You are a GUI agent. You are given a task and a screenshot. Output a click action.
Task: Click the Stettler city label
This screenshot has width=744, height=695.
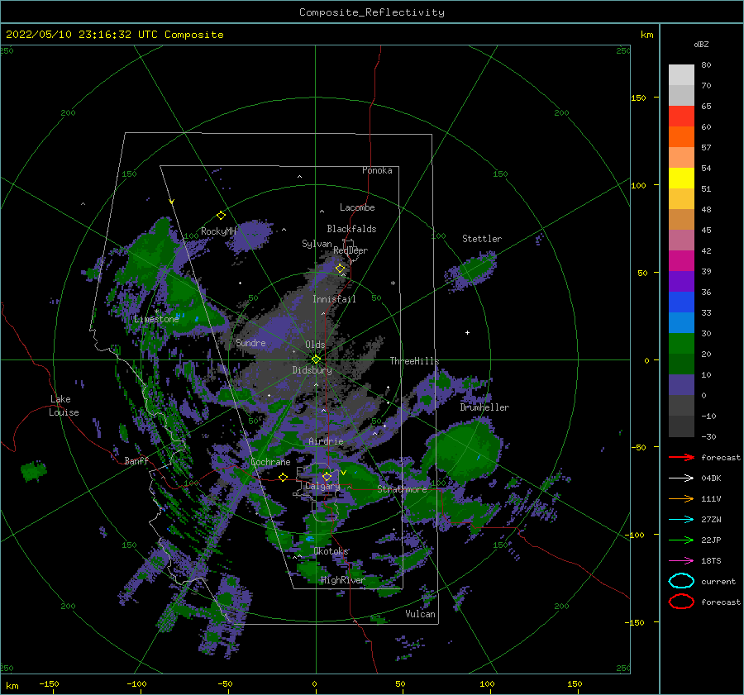tap(482, 239)
